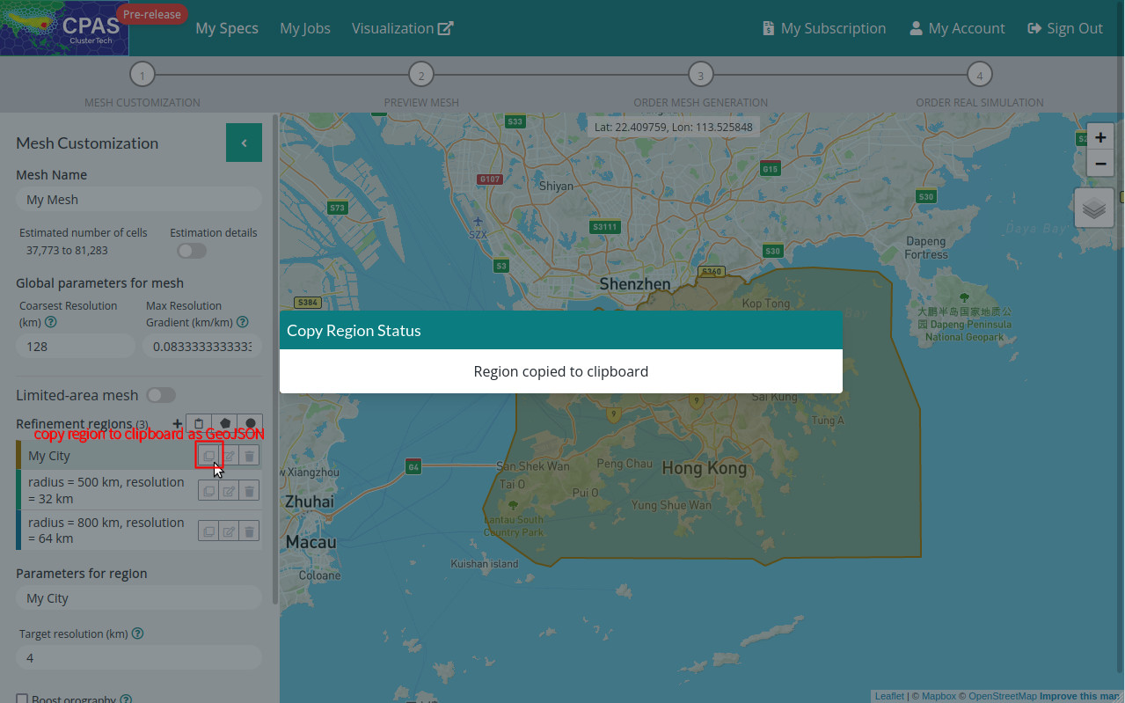Viewport: 1125px width, 703px height.
Task: Click the Hong Kong map label
Action: 704,468
